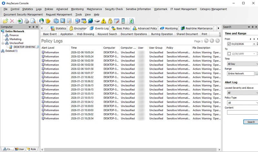
Task: Switch to the Real-time Maintenance tab
Action: [197, 28]
